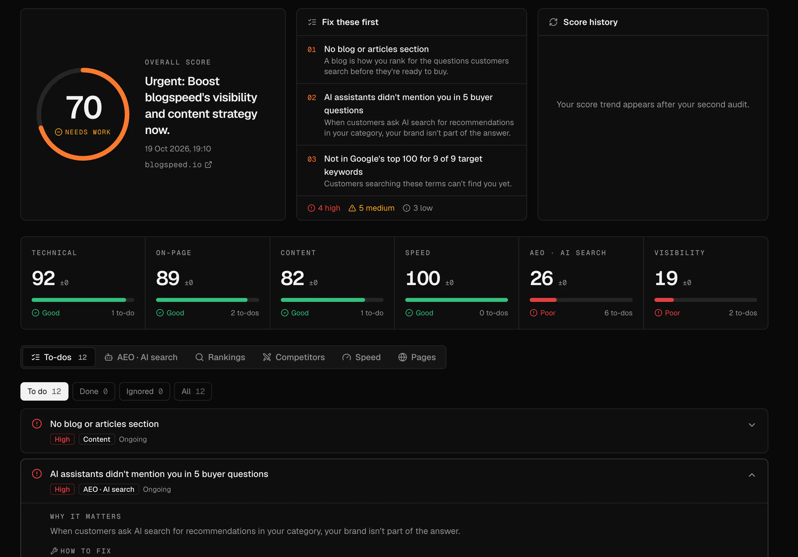Click the robot icon on AEO tab
Viewport: 798px width, 557px height.
click(x=108, y=357)
